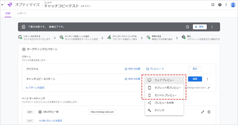Open the header three-dot menu
Viewport: 238px width, 125px height.
point(226,5)
